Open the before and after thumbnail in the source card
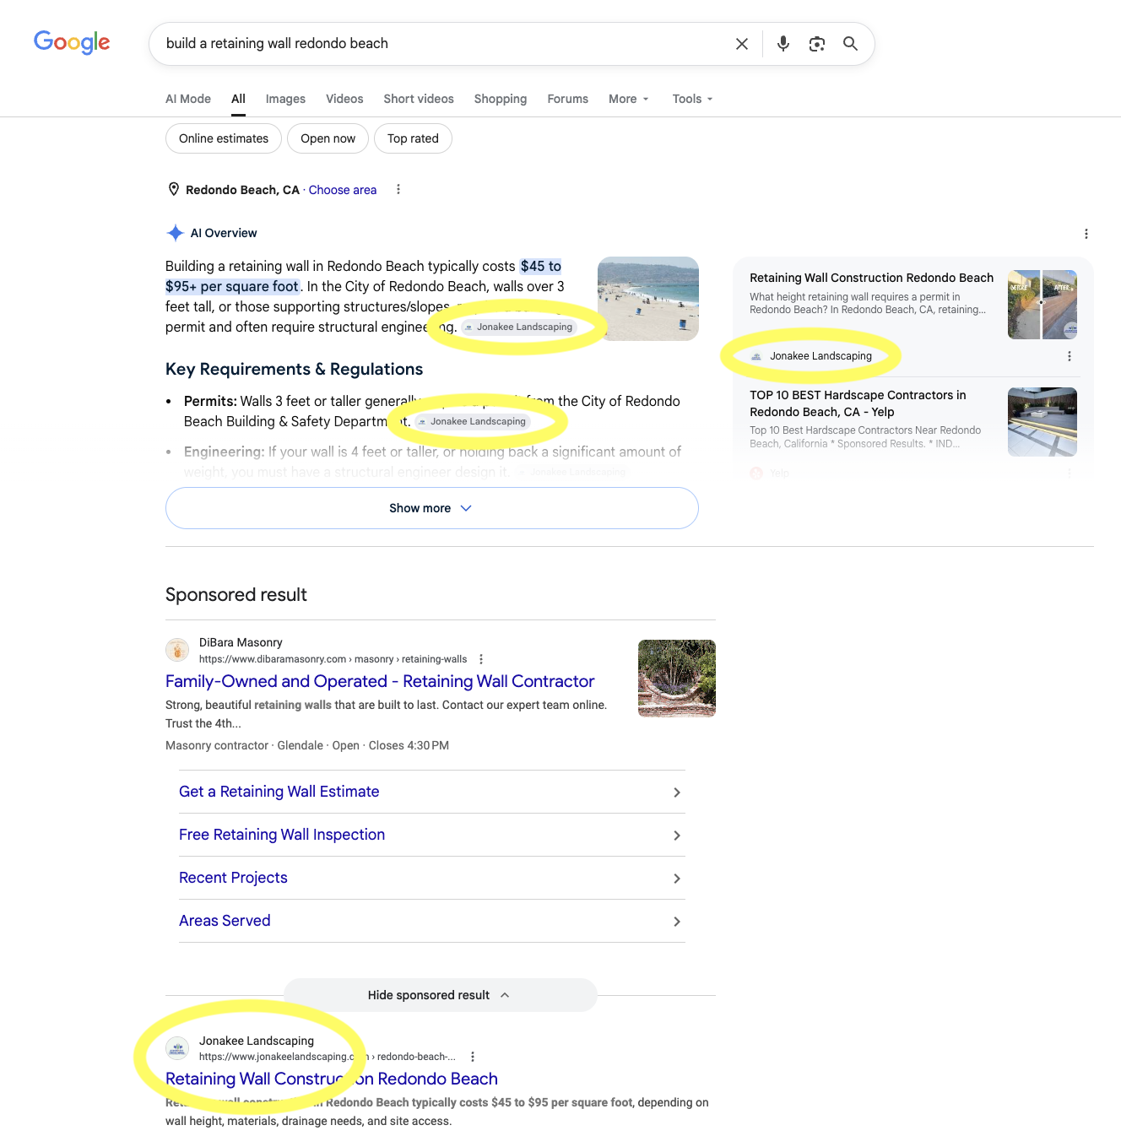The width and height of the screenshot is (1121, 1136). click(1042, 305)
